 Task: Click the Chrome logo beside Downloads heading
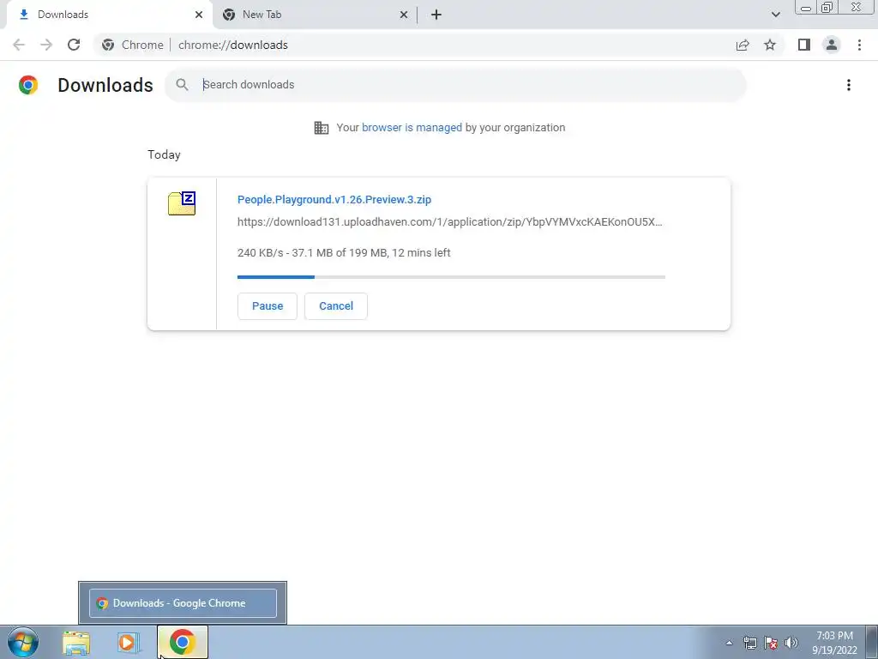coord(28,85)
